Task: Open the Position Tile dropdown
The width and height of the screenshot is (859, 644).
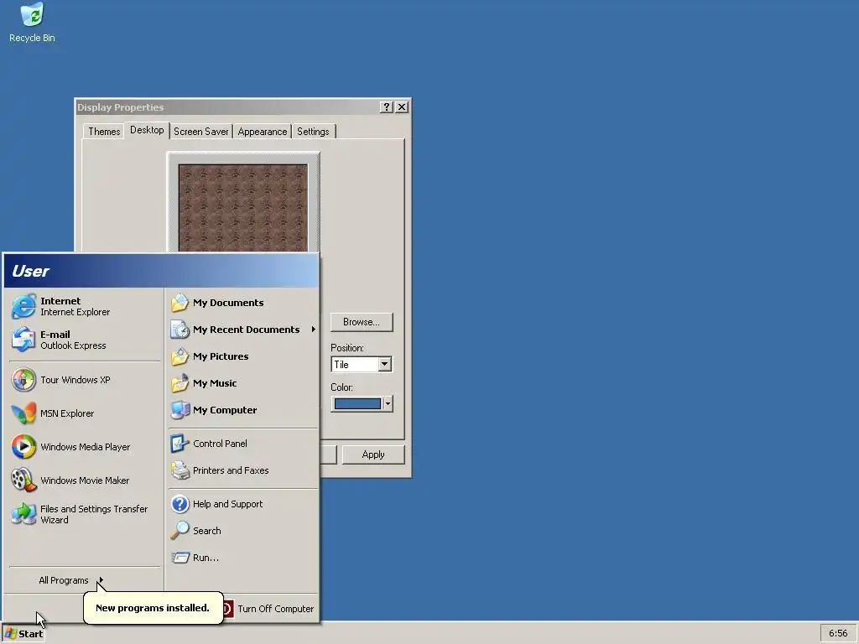Action: tap(384, 364)
